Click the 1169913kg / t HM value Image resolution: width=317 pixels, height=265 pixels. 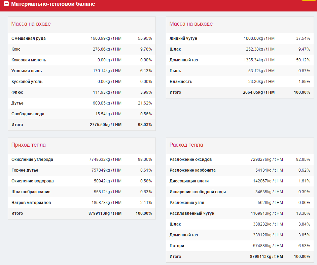click(x=267, y=213)
